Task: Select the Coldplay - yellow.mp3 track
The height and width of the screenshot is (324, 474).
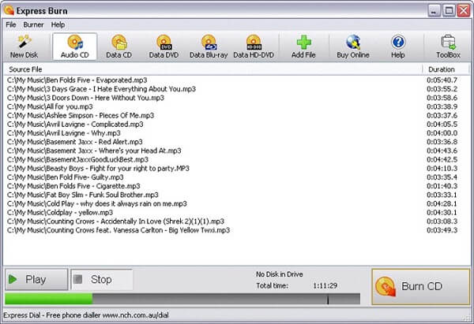Action: pos(60,212)
